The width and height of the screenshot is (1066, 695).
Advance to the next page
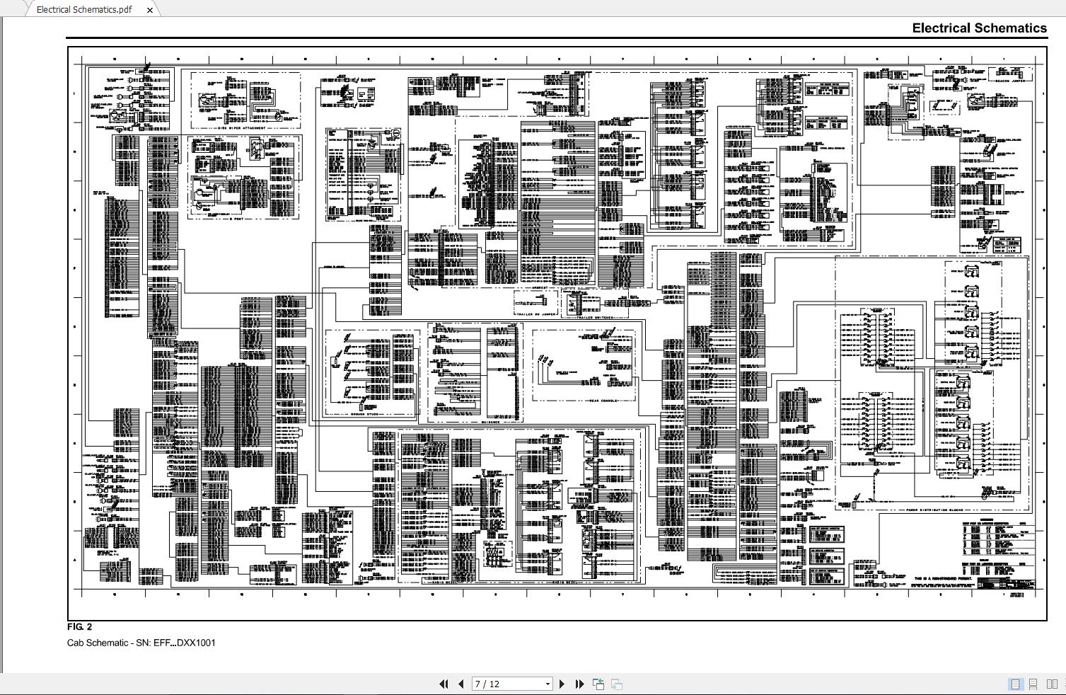coord(562,684)
